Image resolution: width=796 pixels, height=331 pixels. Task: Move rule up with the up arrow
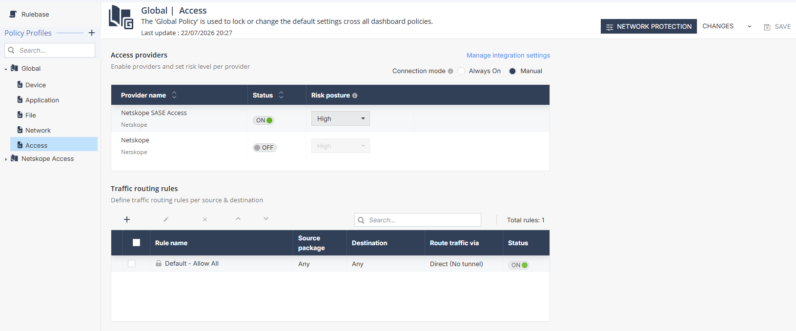coord(238,219)
